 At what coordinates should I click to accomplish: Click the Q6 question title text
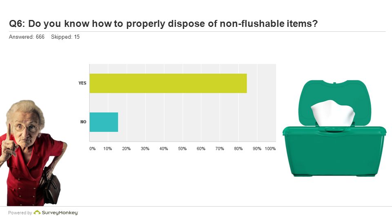tap(163, 24)
